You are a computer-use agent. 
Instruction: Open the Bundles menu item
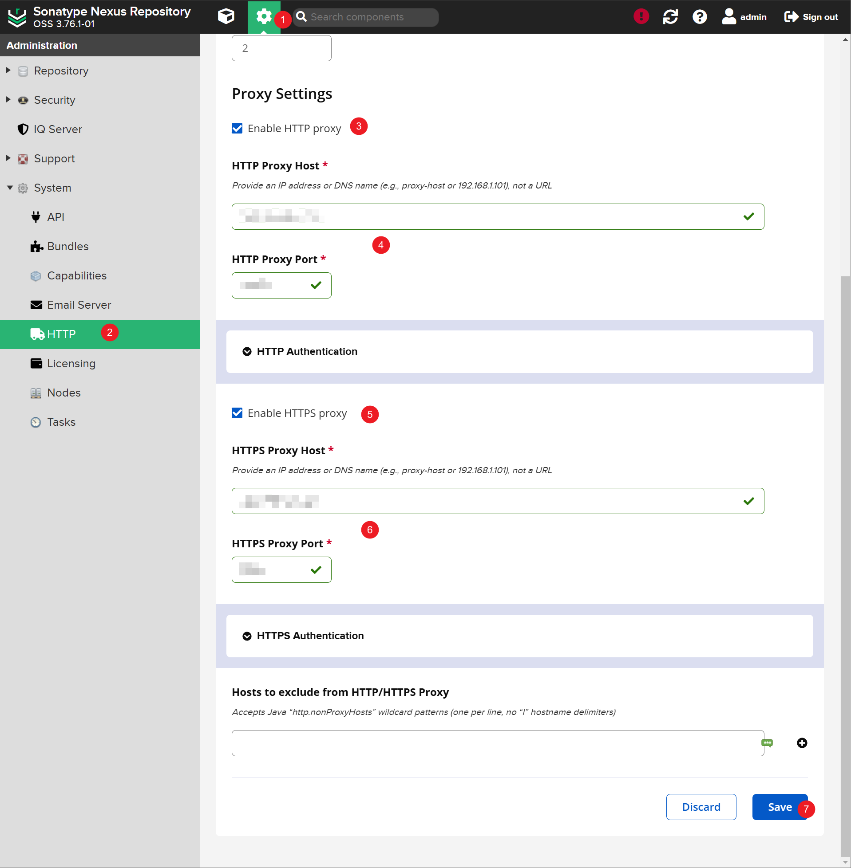(100, 246)
